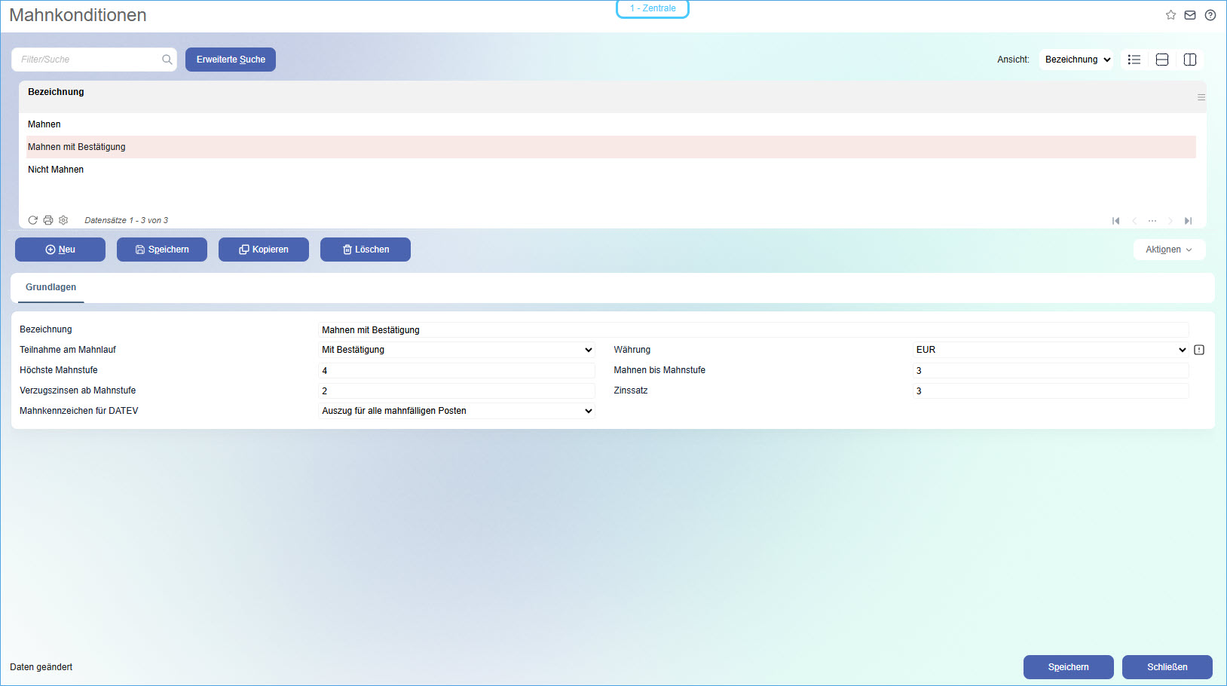This screenshot has width=1227, height=686.
Task: Open table settings gear icon
Action: click(x=63, y=220)
